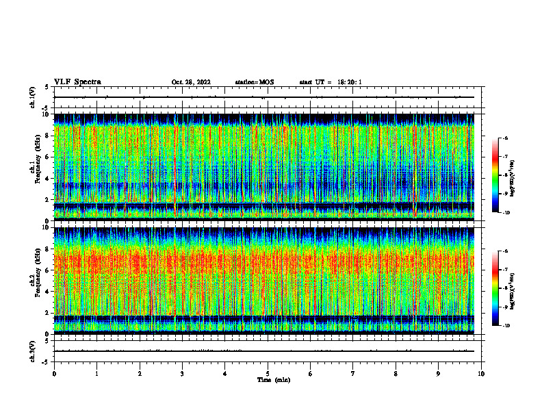Click the ch.3 voltage waveform trace

click(263, 351)
